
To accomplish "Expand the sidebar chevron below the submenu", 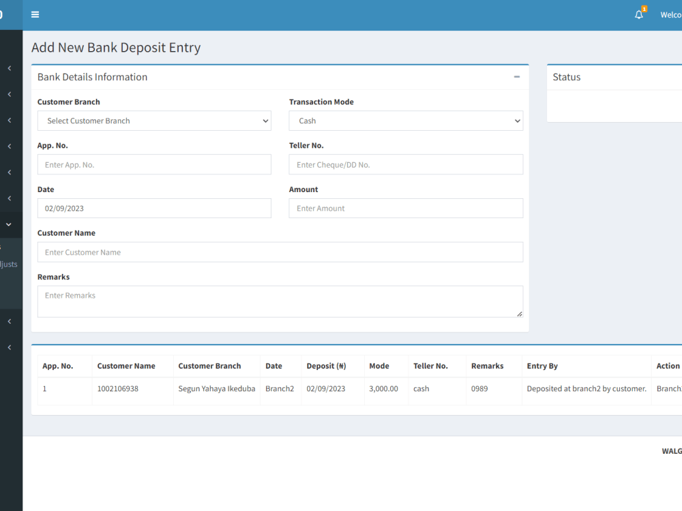I will click(x=9, y=322).
